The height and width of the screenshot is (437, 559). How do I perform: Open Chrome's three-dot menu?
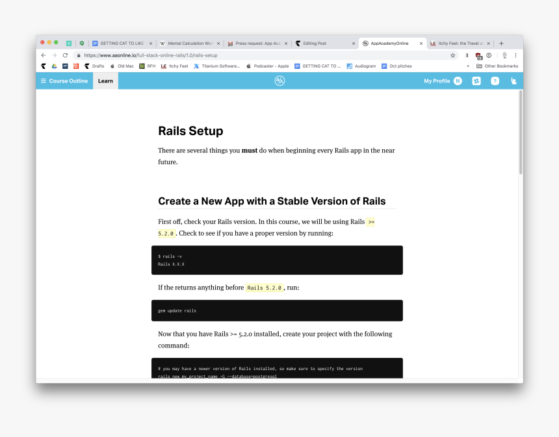pyautogui.click(x=515, y=56)
